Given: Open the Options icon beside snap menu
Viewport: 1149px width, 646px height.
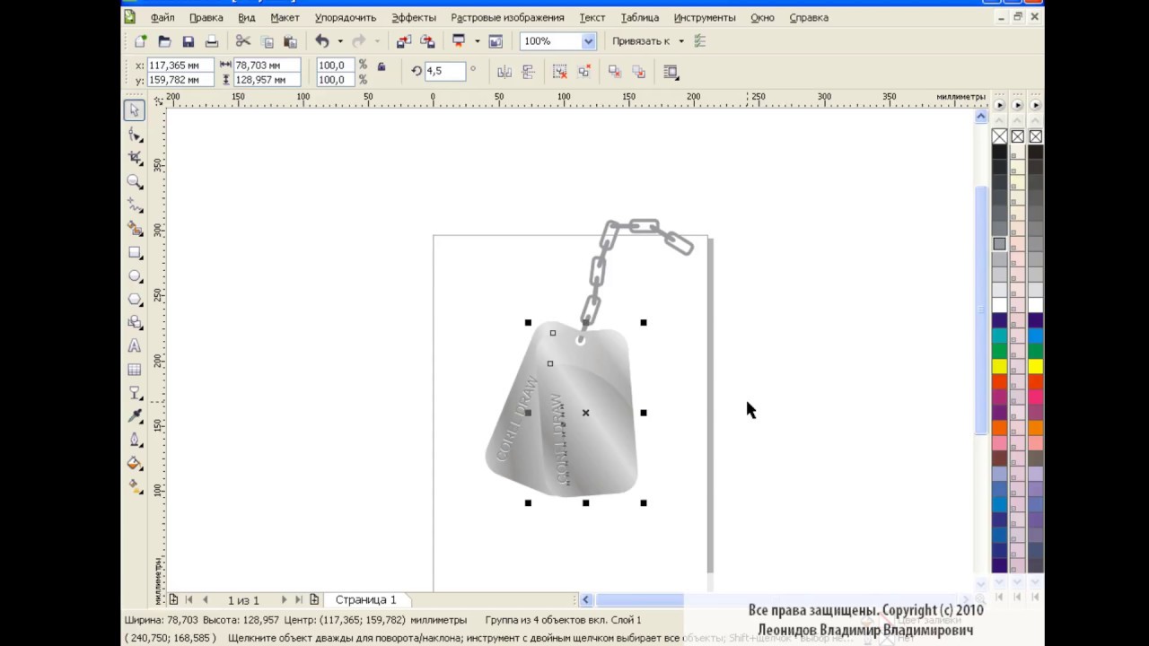Looking at the screenshot, I should (x=701, y=41).
